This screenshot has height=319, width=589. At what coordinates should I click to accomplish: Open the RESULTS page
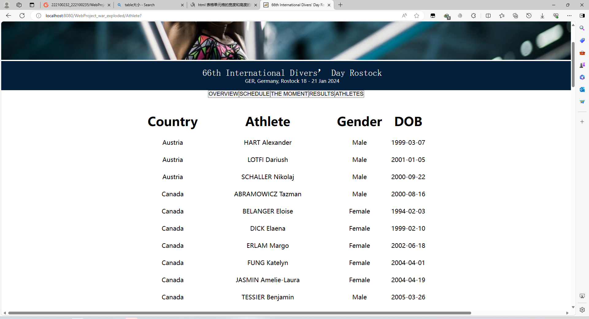coord(321,94)
